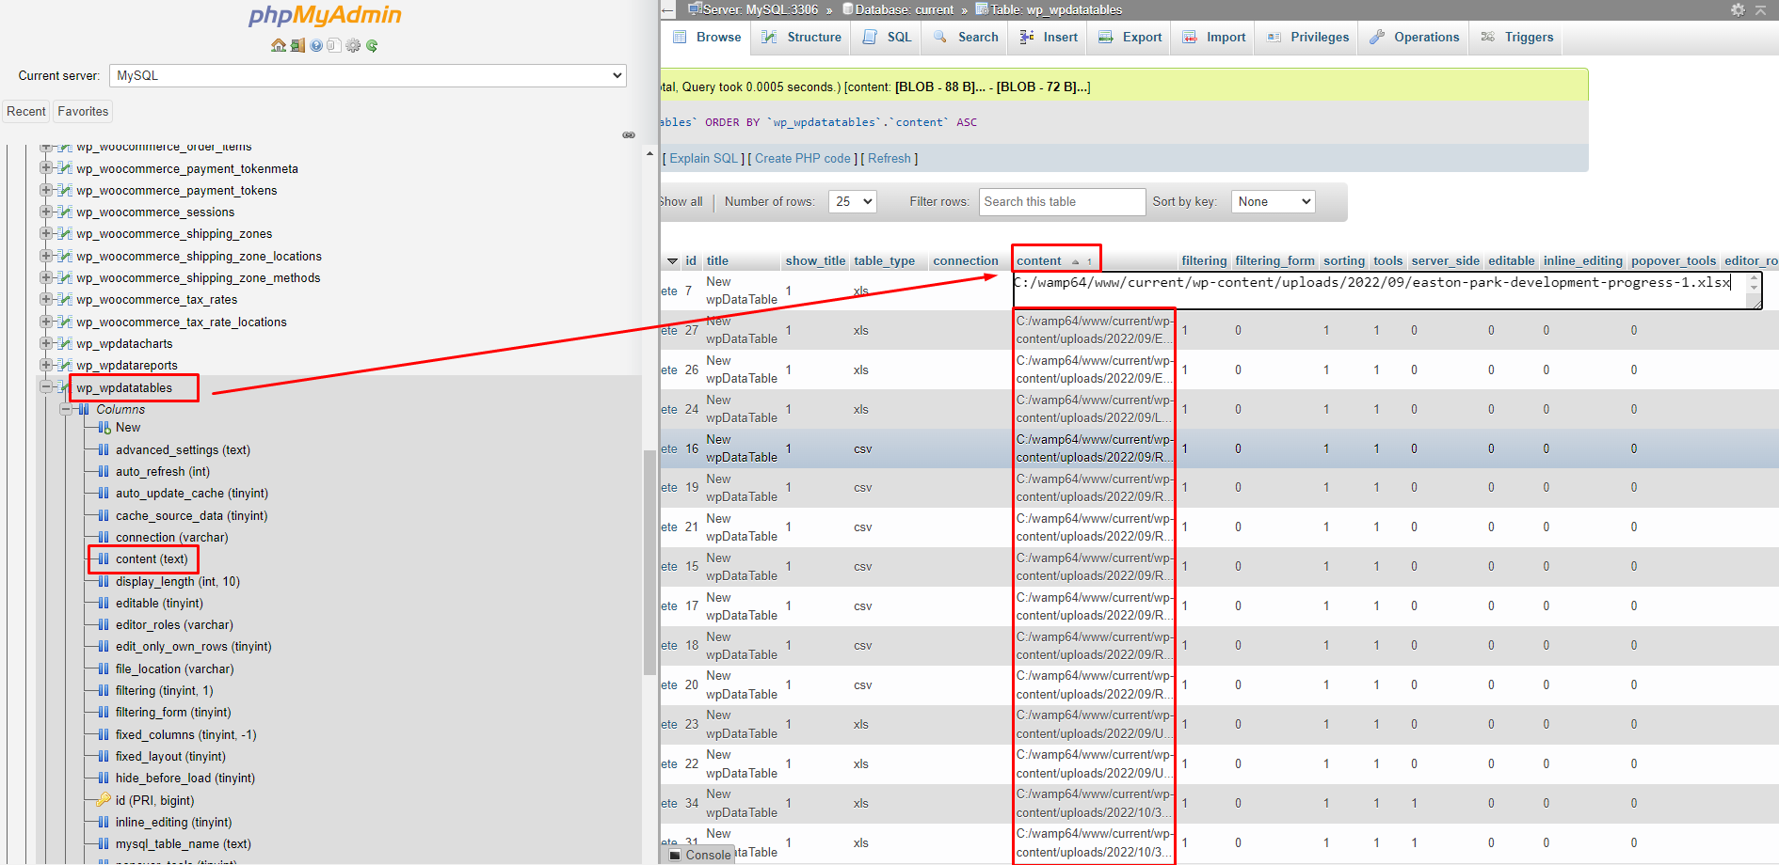Open the Current server dropdown
The height and width of the screenshot is (865, 1779).
367,75
